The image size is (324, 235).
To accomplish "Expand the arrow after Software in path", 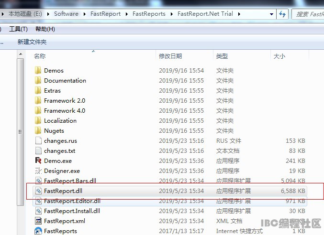I will click(85, 14).
